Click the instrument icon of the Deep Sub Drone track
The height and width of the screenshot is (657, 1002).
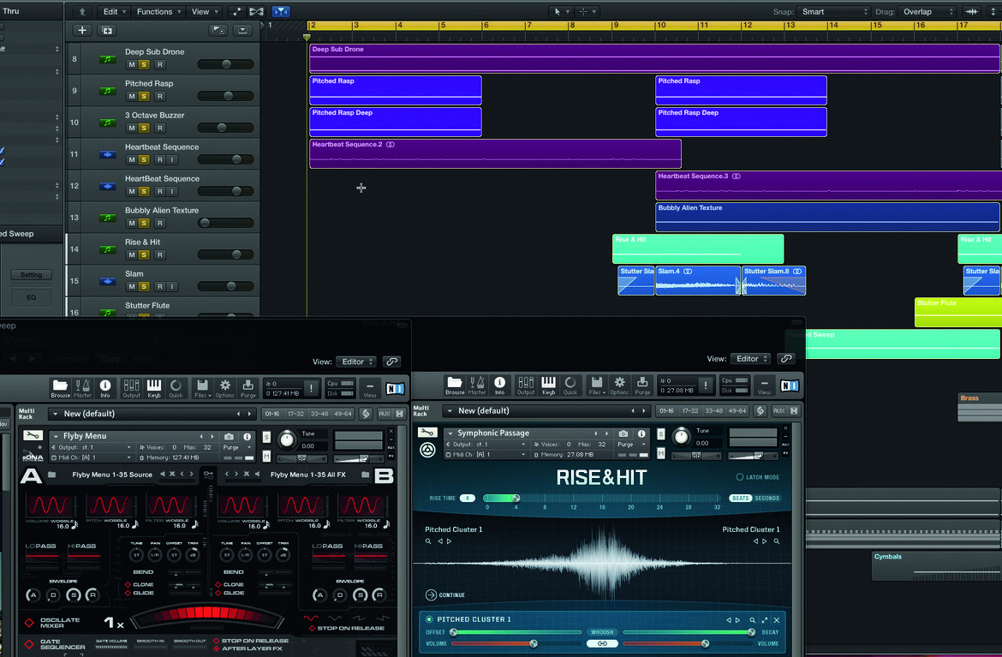click(107, 59)
